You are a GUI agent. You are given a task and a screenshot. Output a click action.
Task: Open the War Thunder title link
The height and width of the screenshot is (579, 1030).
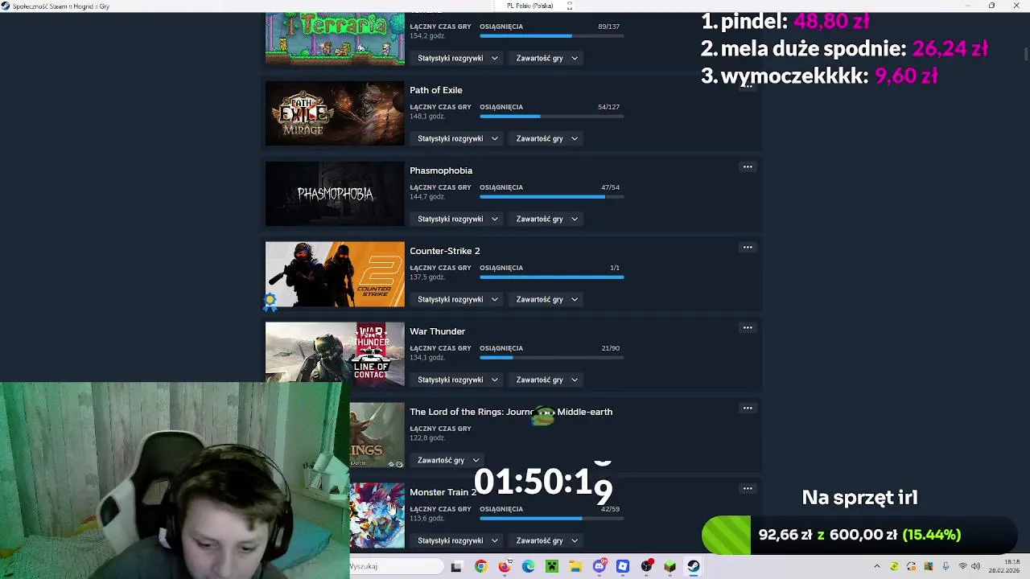point(437,331)
